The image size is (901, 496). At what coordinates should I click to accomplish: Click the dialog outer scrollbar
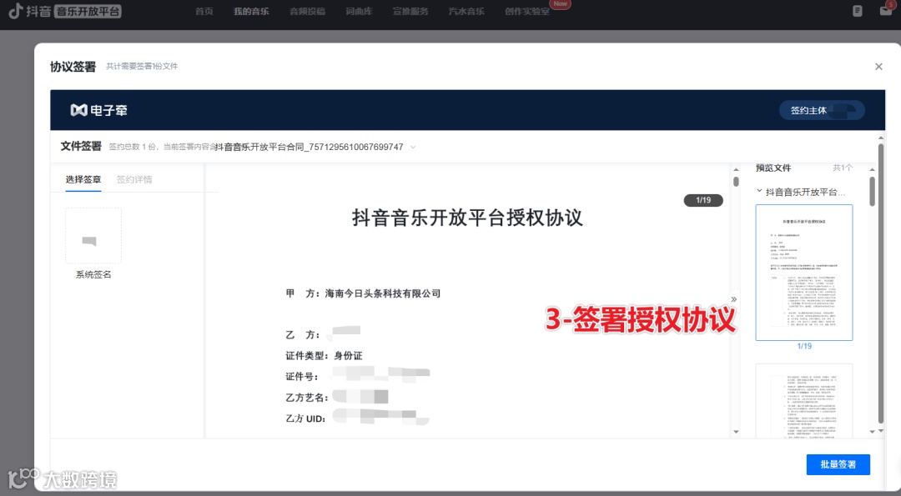coord(880,283)
